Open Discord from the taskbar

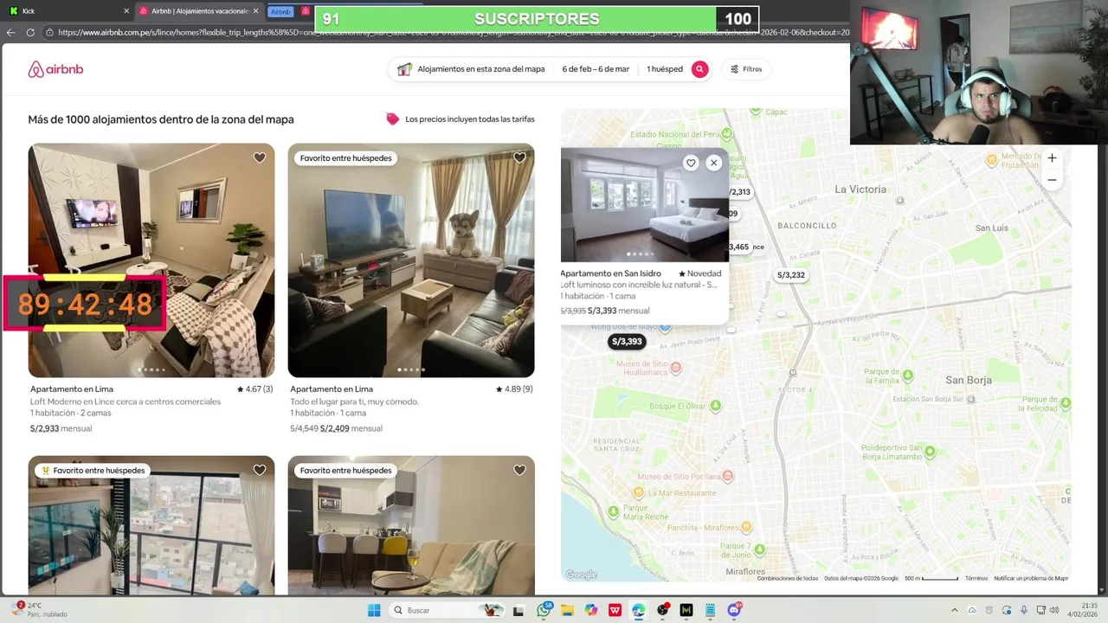click(734, 610)
